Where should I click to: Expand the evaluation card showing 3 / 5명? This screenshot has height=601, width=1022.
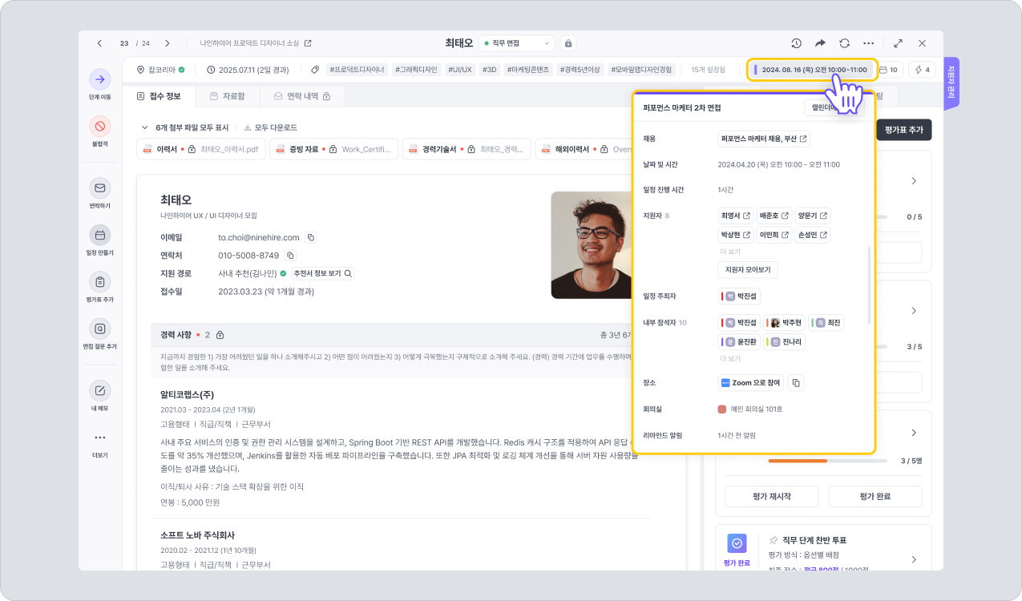click(914, 433)
